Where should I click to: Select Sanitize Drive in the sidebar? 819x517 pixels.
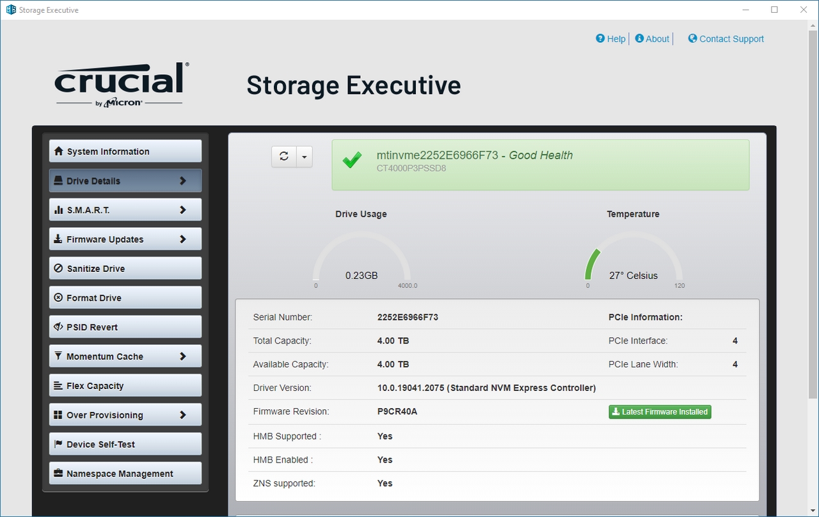(x=125, y=269)
